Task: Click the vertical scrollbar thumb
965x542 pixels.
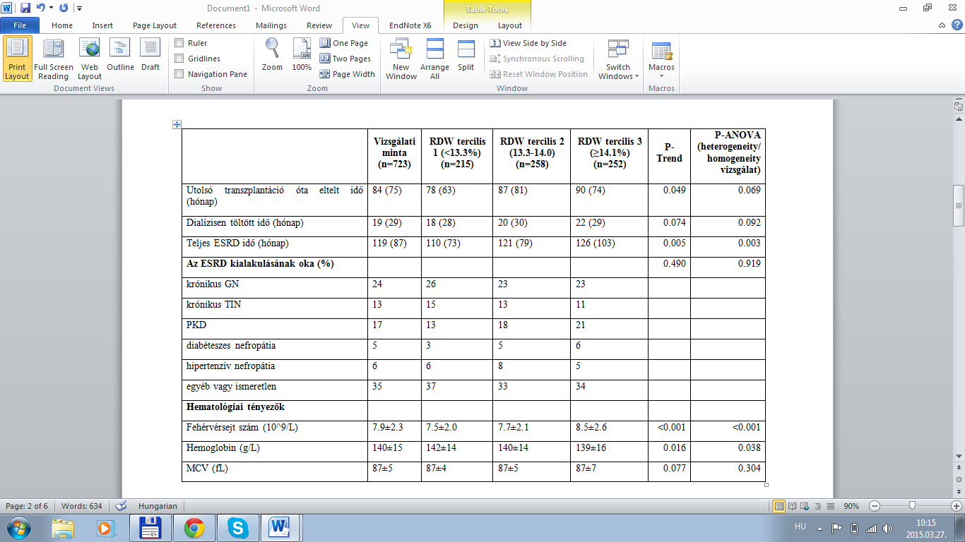Action: [x=958, y=205]
